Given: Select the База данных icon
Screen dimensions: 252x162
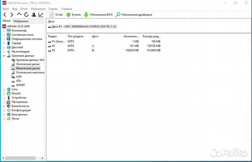Looking at the screenshot, I should click(9, 114).
